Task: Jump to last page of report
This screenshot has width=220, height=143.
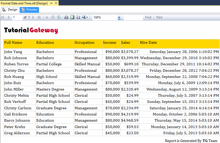Action: click(39, 17)
